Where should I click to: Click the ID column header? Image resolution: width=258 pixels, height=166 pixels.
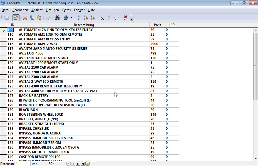13,25
